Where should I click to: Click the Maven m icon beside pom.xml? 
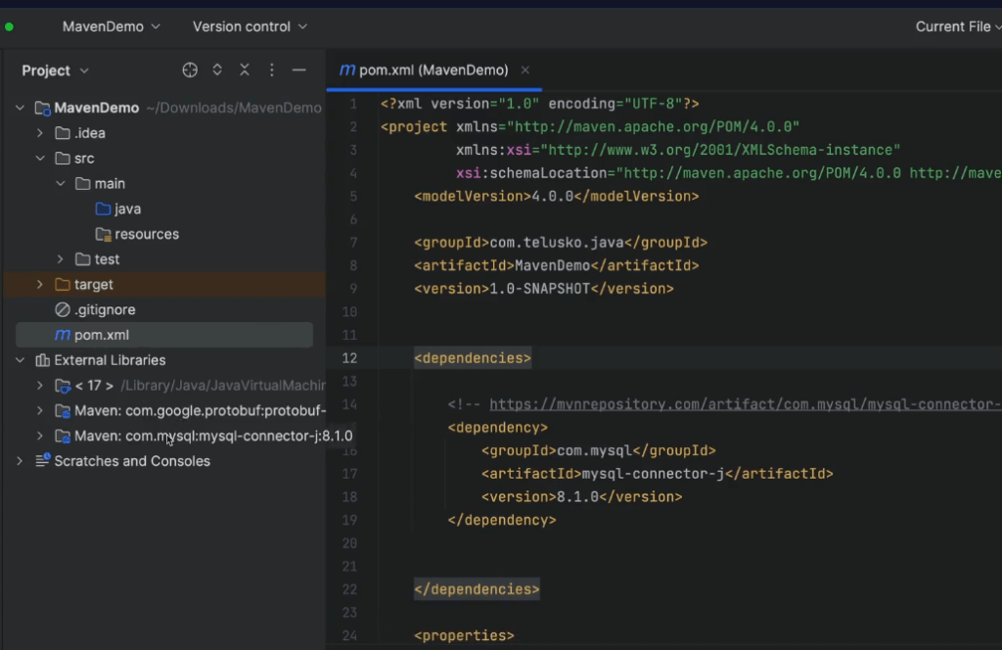(x=63, y=334)
